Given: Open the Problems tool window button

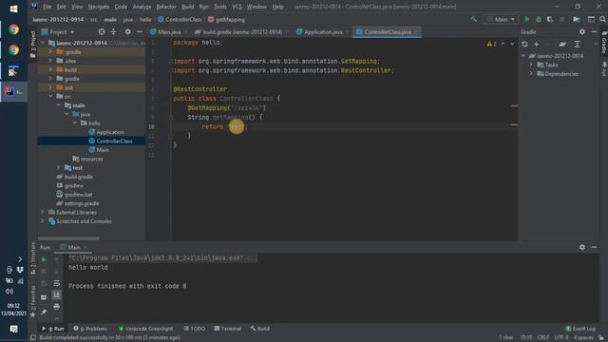Looking at the screenshot, I should (x=90, y=329).
